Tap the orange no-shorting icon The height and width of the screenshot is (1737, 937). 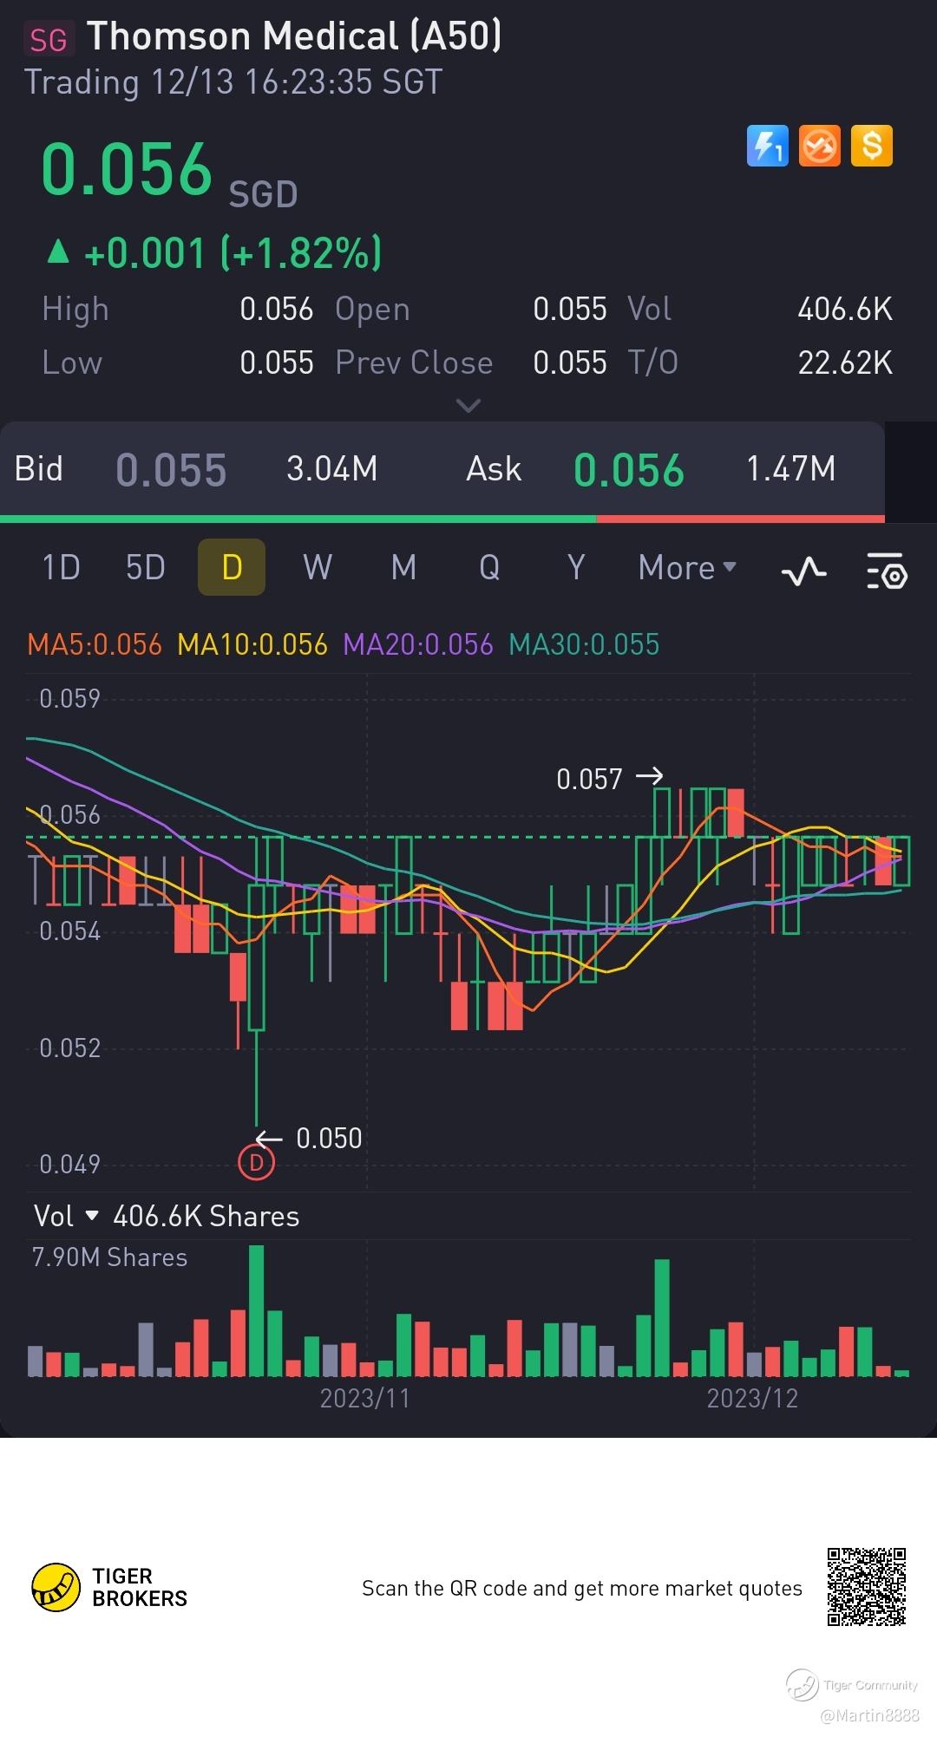(820, 146)
